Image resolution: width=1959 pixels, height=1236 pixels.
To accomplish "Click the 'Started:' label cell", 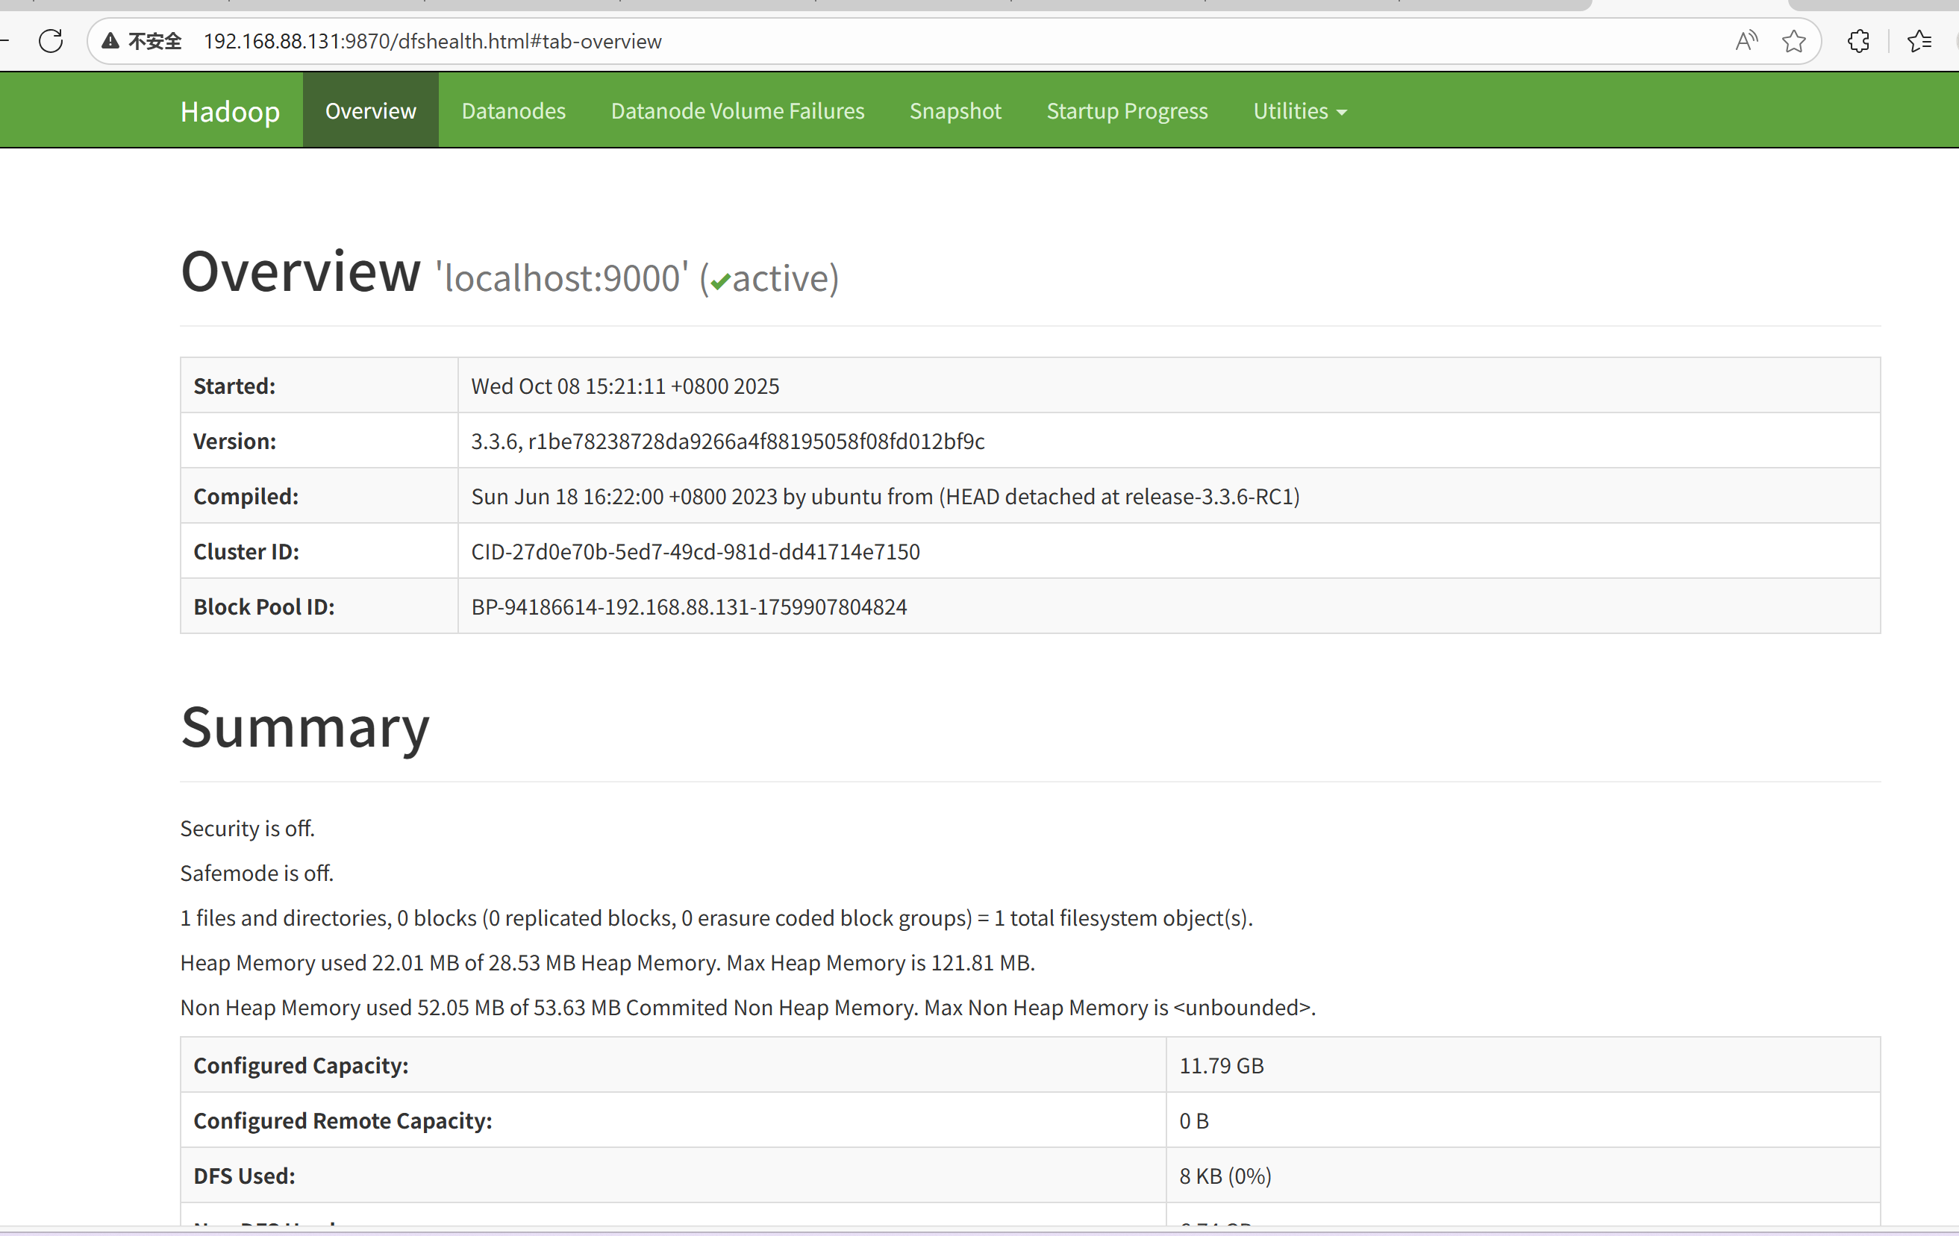I will (x=319, y=386).
